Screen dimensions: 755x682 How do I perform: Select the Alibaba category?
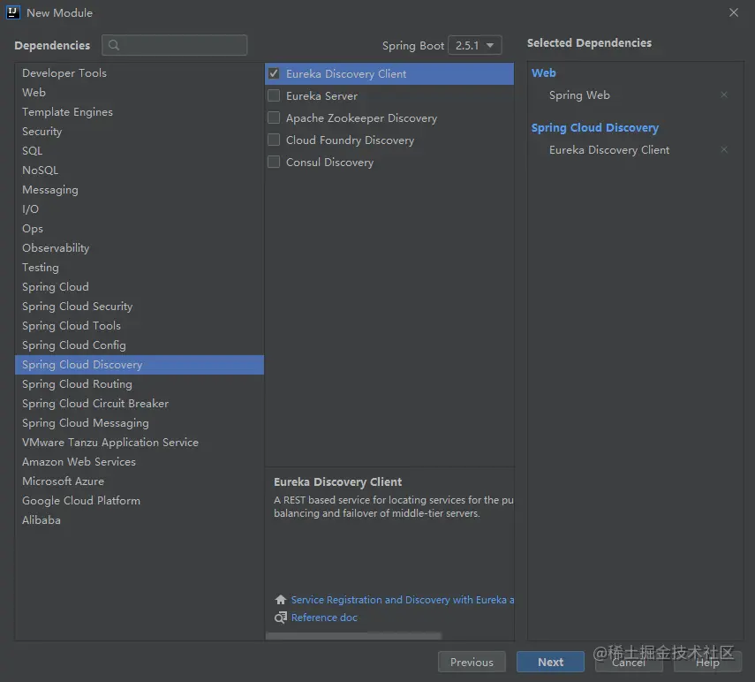pyautogui.click(x=140, y=520)
